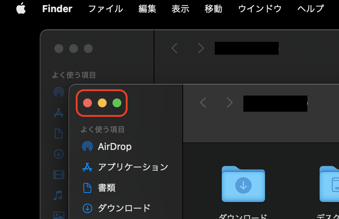The image size is (339, 219).
Task: Open the 編集 menu
Action: click(x=147, y=9)
